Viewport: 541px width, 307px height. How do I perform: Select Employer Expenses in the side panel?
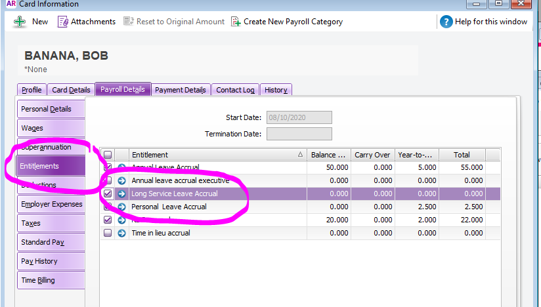click(52, 204)
